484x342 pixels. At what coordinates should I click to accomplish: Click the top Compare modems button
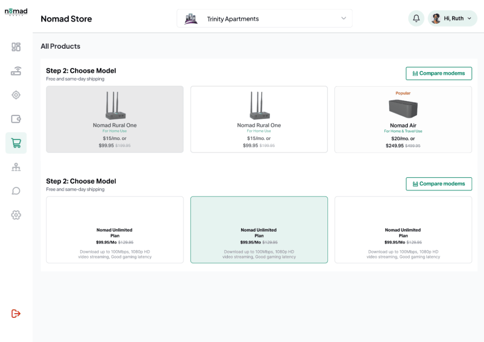(439, 73)
